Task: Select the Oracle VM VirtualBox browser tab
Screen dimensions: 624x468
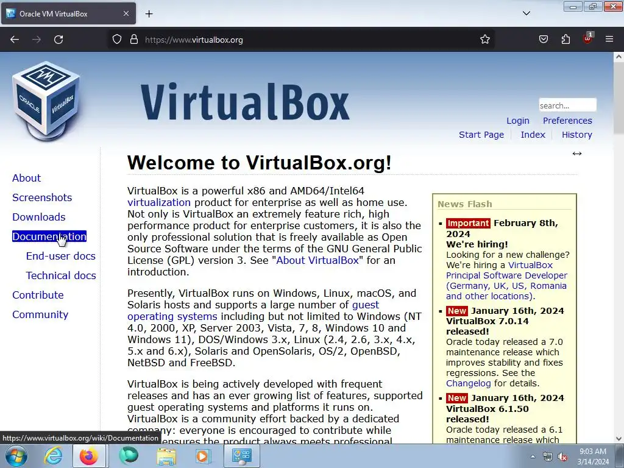Action: [68, 13]
